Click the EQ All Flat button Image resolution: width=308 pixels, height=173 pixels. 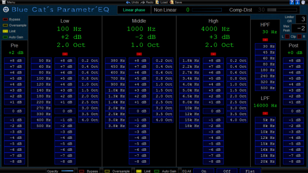250,171
